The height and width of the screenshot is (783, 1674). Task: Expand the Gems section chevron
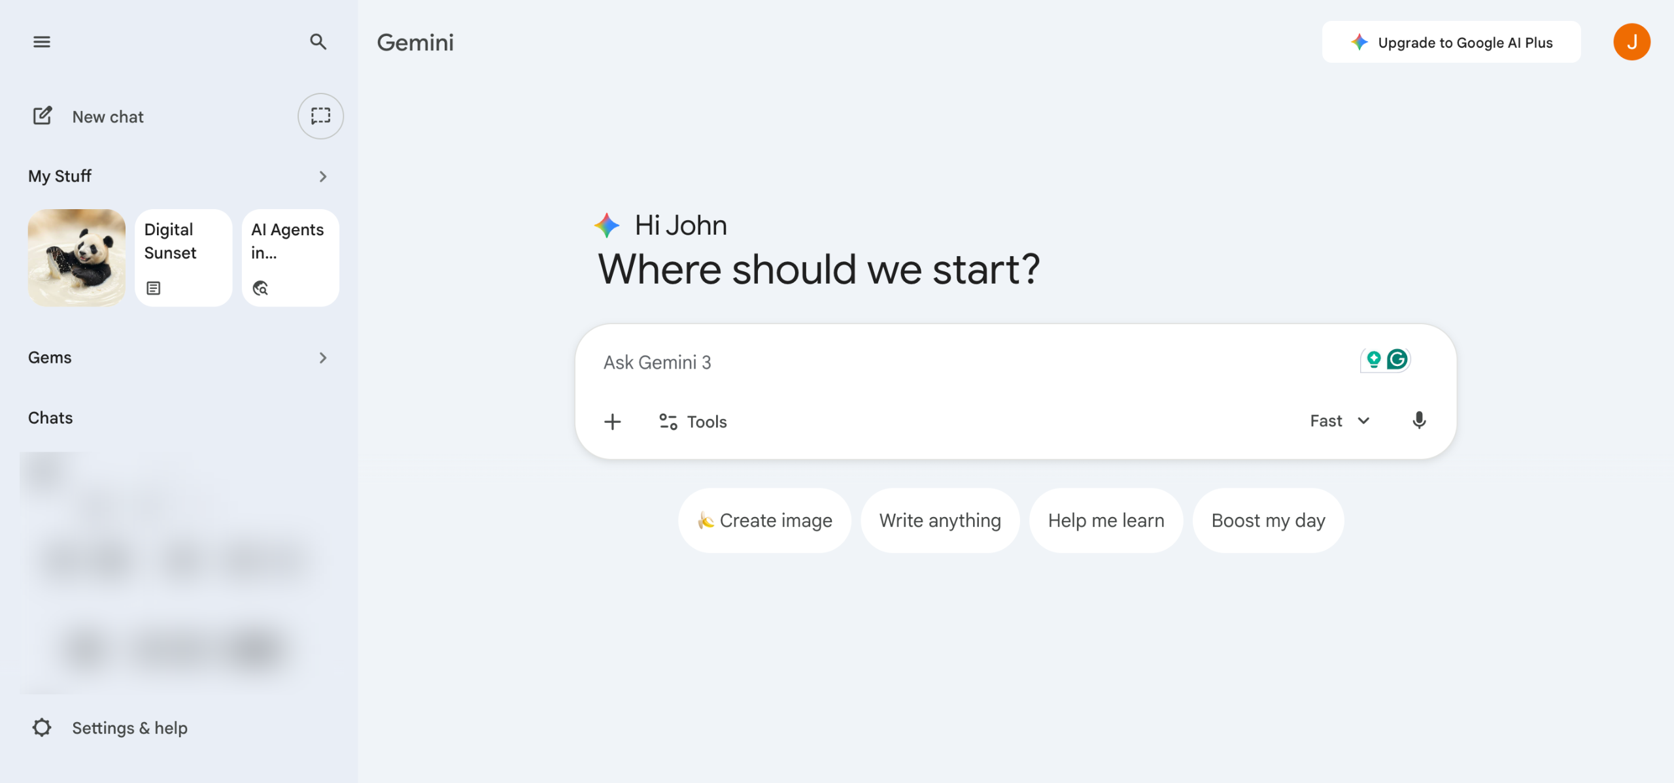pyautogui.click(x=322, y=358)
